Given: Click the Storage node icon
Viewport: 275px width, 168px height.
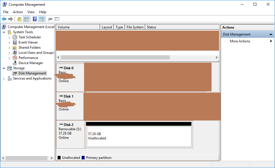Looking at the screenshot, I should pos(9,68).
